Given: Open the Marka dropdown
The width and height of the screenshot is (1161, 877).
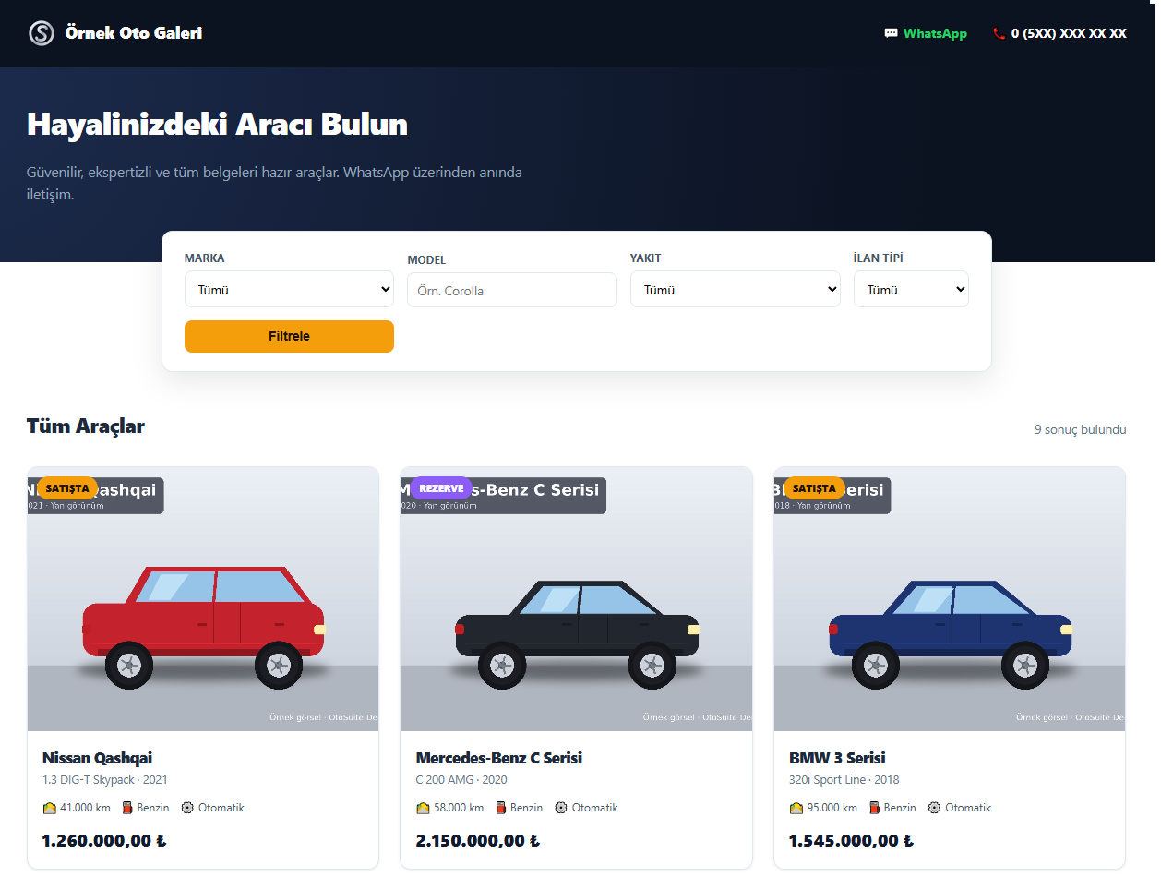Looking at the screenshot, I should [x=289, y=289].
